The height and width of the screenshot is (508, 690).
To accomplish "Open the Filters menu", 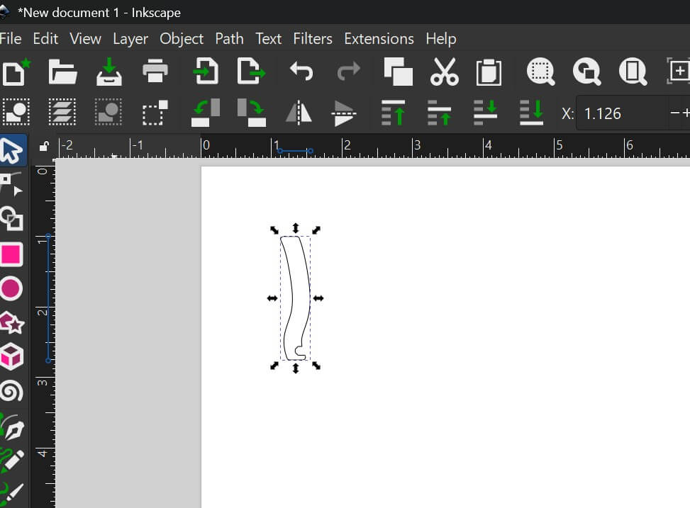I will point(313,39).
